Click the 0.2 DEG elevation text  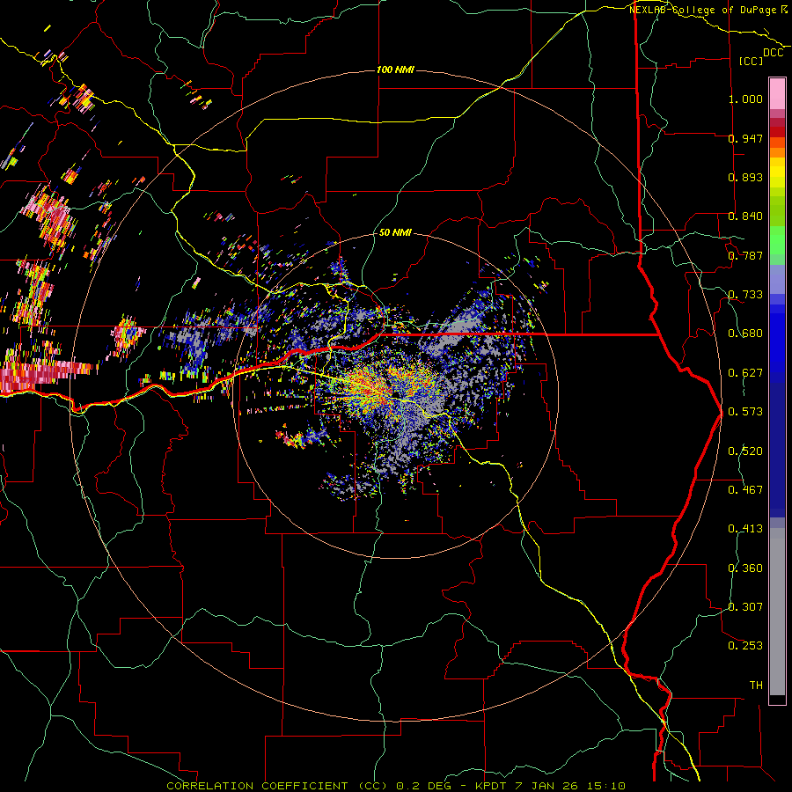point(423,786)
